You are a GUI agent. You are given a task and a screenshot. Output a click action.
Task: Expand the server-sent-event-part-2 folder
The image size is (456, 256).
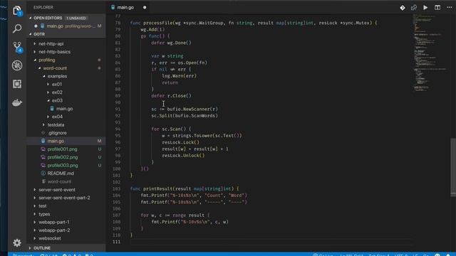[64, 198]
